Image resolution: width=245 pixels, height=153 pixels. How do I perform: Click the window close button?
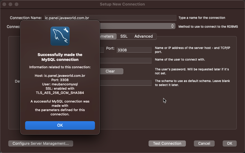(4, 4)
